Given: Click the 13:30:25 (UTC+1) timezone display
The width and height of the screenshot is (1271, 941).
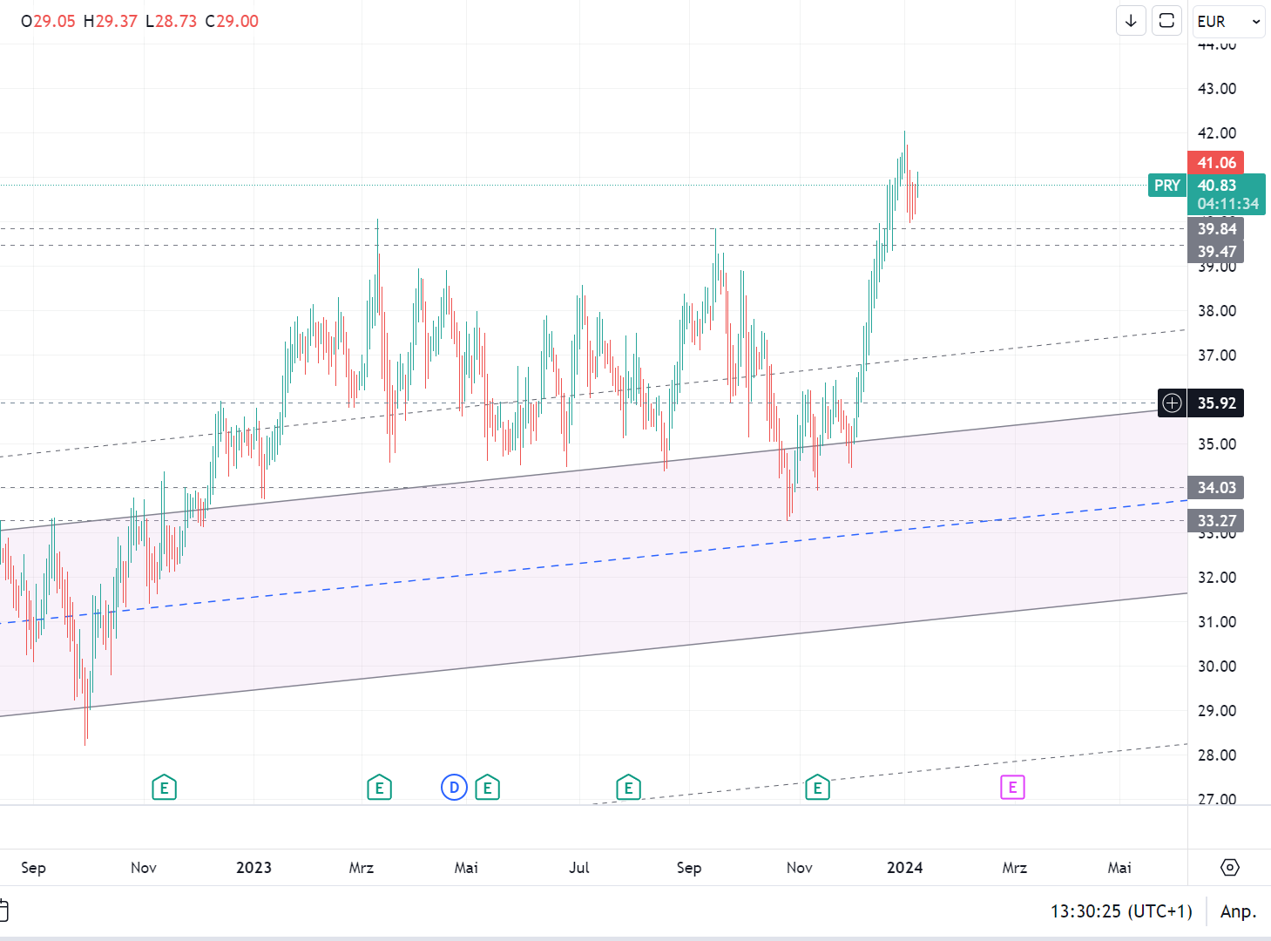Looking at the screenshot, I should click(x=1121, y=911).
